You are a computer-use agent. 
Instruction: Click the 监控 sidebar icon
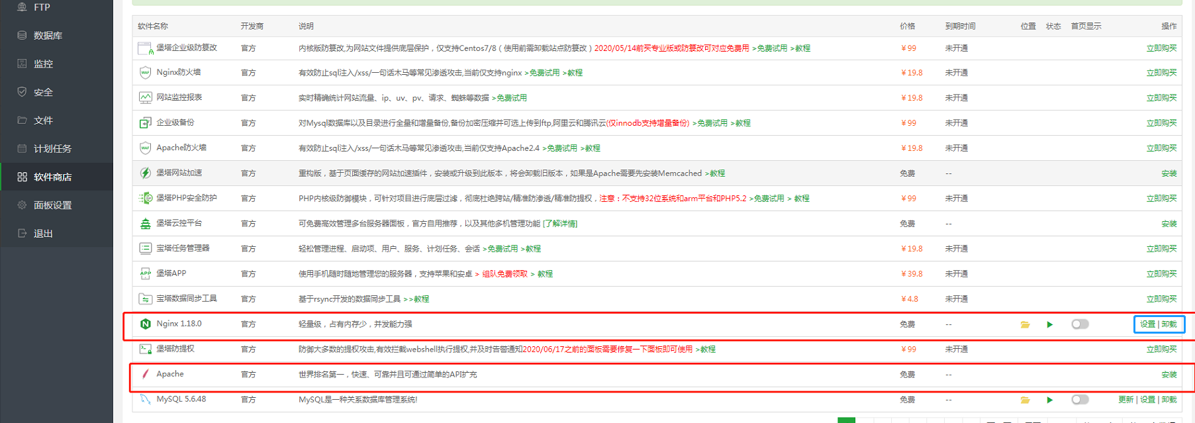pos(22,64)
